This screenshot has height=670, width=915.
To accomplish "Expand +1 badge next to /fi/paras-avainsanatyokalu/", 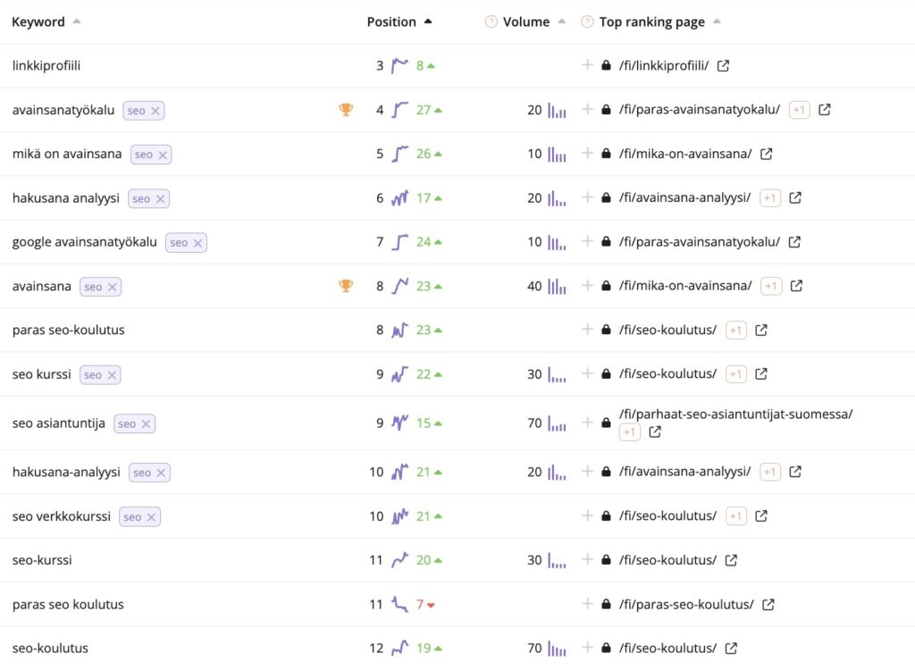I will (799, 110).
